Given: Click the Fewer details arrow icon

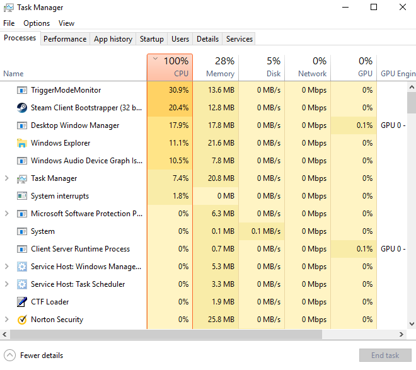Looking at the screenshot, I should (10, 356).
